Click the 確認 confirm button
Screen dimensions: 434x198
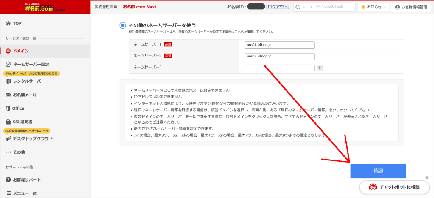pyautogui.click(x=378, y=171)
